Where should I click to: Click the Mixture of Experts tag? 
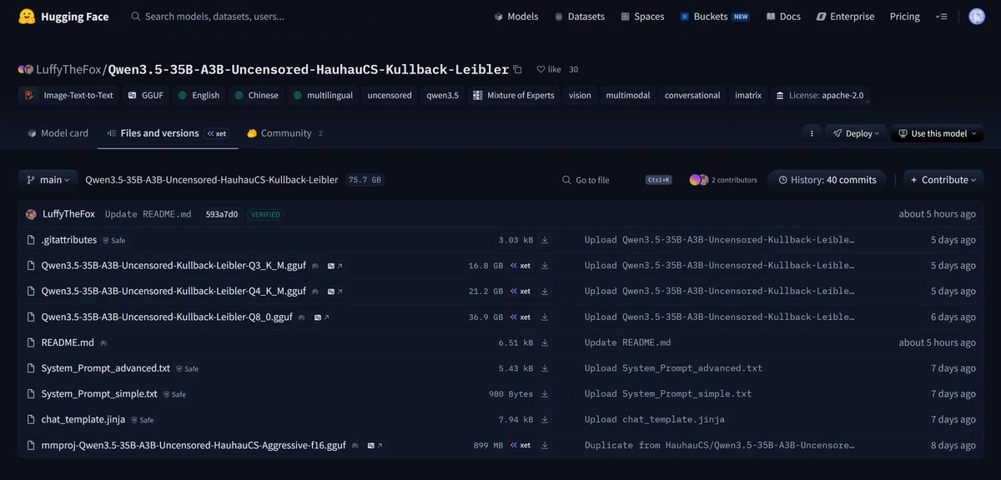[x=514, y=95]
